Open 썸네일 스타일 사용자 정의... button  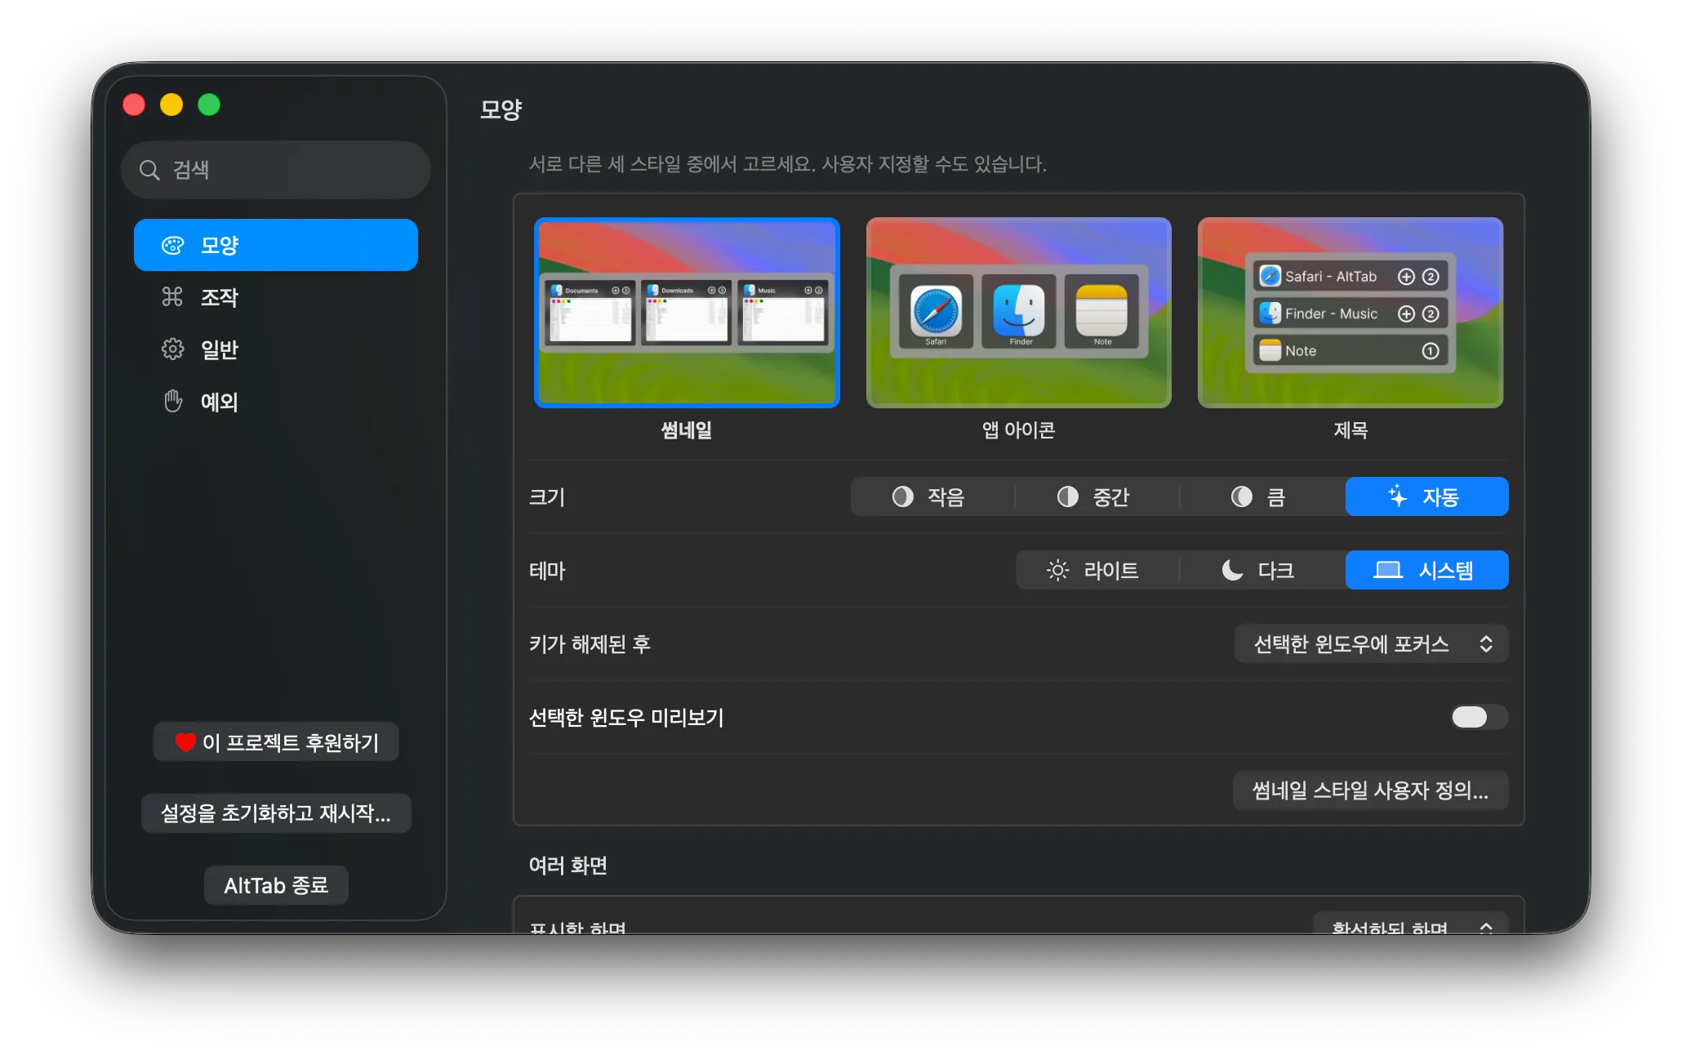pyautogui.click(x=1370, y=790)
